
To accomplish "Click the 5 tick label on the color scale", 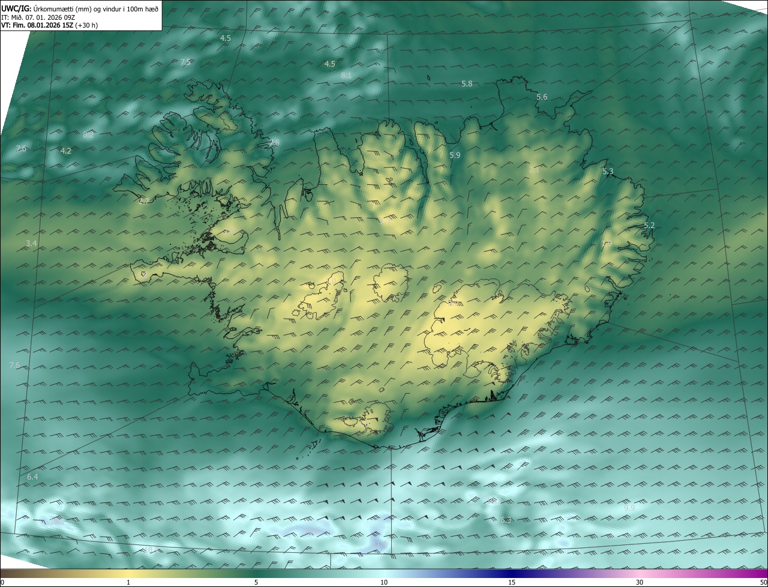I will click(x=256, y=582).
